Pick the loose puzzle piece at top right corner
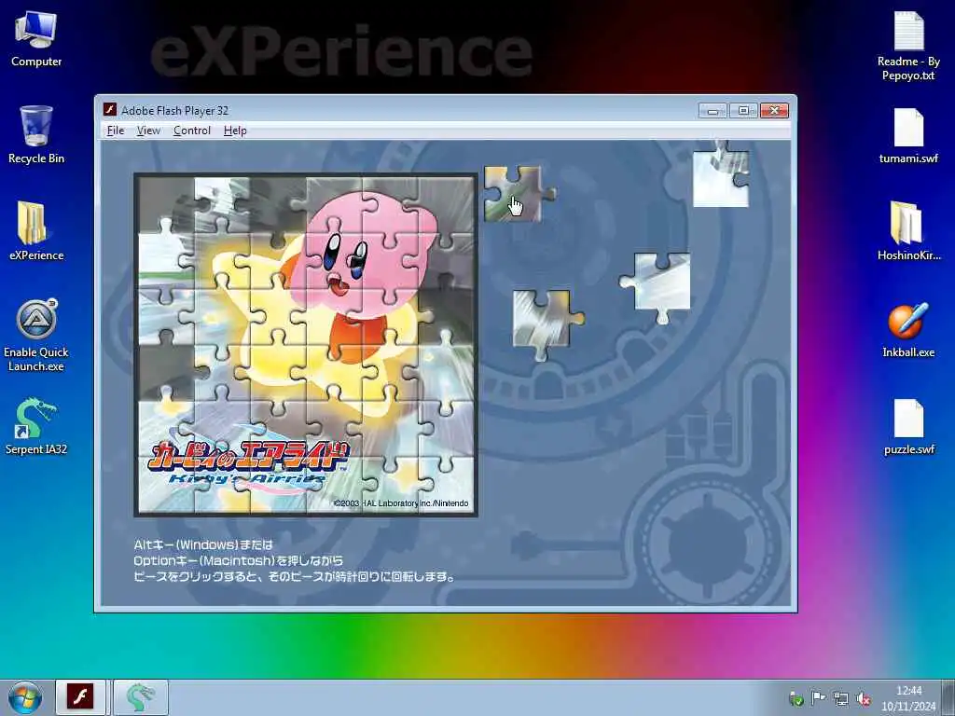Screen dimensions: 955x716 pos(721,174)
